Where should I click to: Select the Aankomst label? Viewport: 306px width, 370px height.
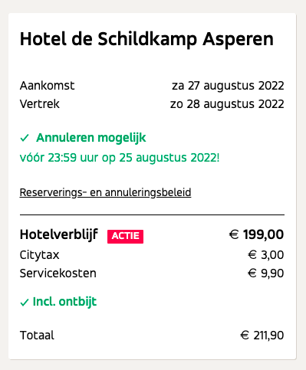pyautogui.click(x=47, y=86)
